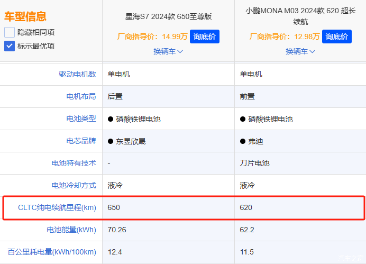Click the 电池冷却方式 parameter label
The image size is (366, 264).
click(74, 186)
